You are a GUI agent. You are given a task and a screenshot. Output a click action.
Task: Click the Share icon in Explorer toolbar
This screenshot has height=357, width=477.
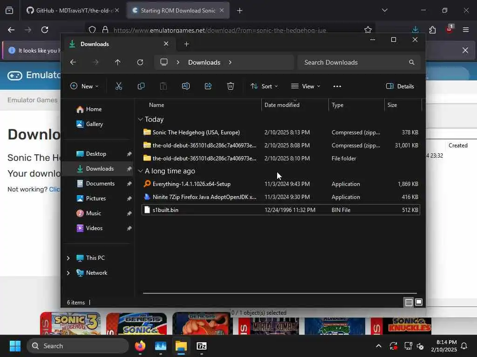208,86
